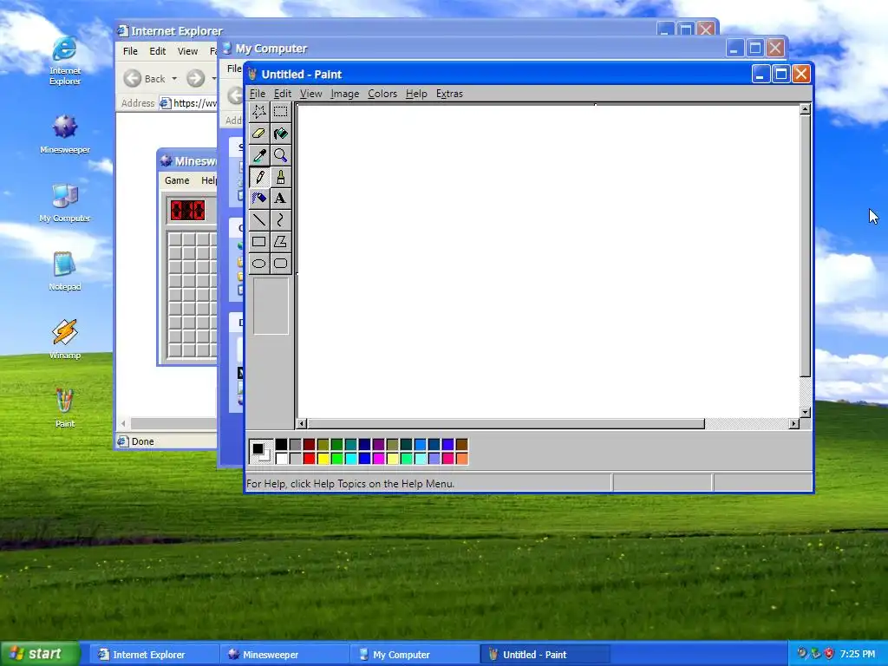Click Untitled - Paint taskbar button
The width and height of the screenshot is (888, 666).
[545, 654]
